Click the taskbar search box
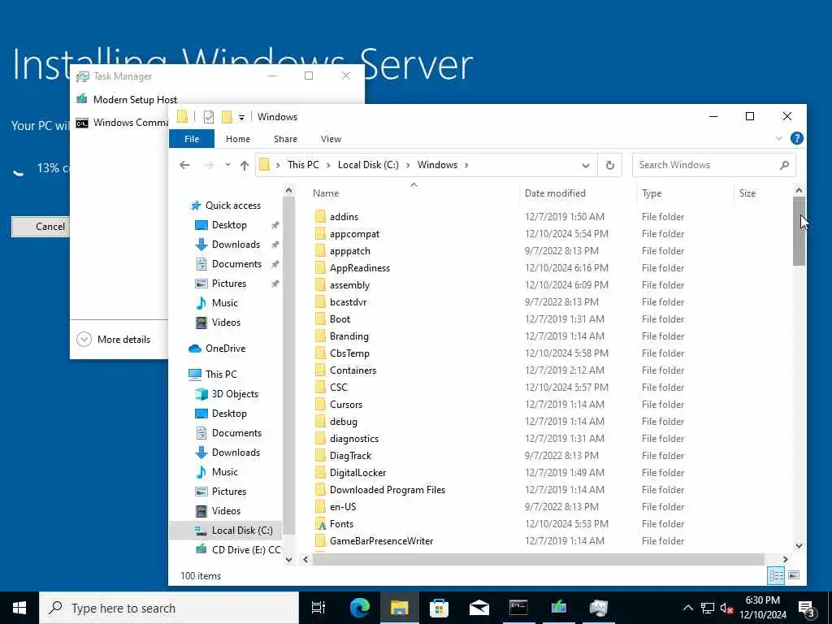 [x=169, y=608]
